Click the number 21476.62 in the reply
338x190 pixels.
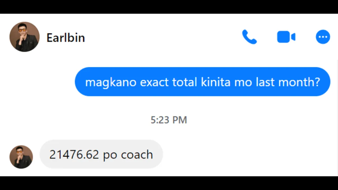(74, 155)
